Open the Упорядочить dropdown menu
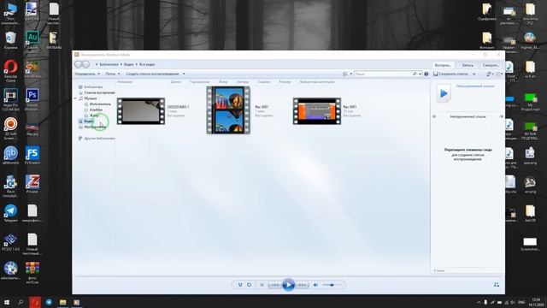The width and height of the screenshot is (547, 308). 87,74
